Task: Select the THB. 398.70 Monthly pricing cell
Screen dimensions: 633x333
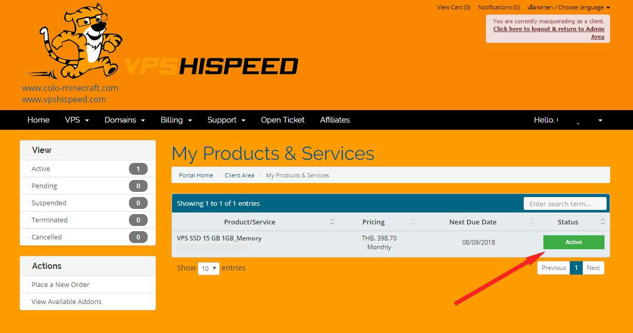Action: (x=379, y=243)
